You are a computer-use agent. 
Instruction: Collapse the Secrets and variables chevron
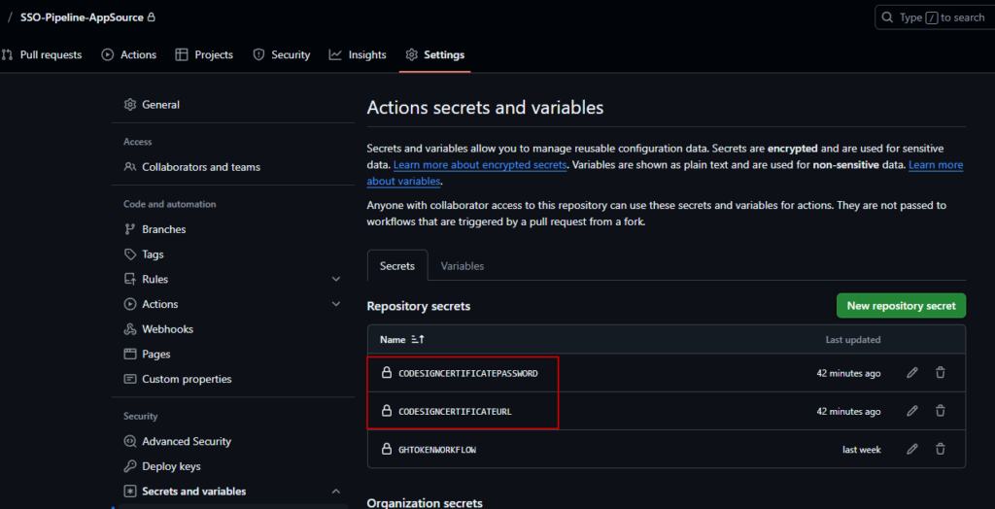tap(336, 492)
